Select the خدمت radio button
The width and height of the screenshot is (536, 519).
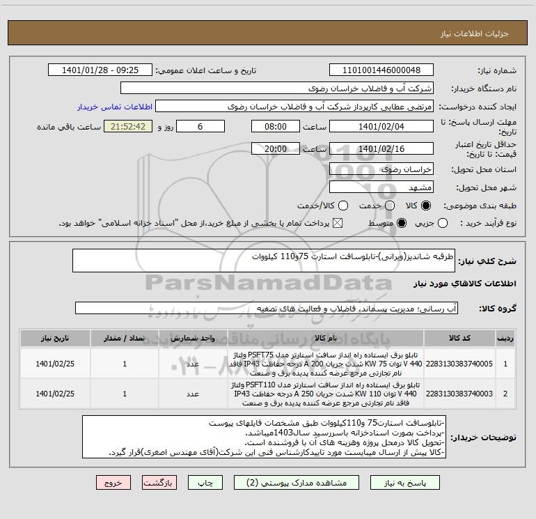pyautogui.click(x=390, y=206)
